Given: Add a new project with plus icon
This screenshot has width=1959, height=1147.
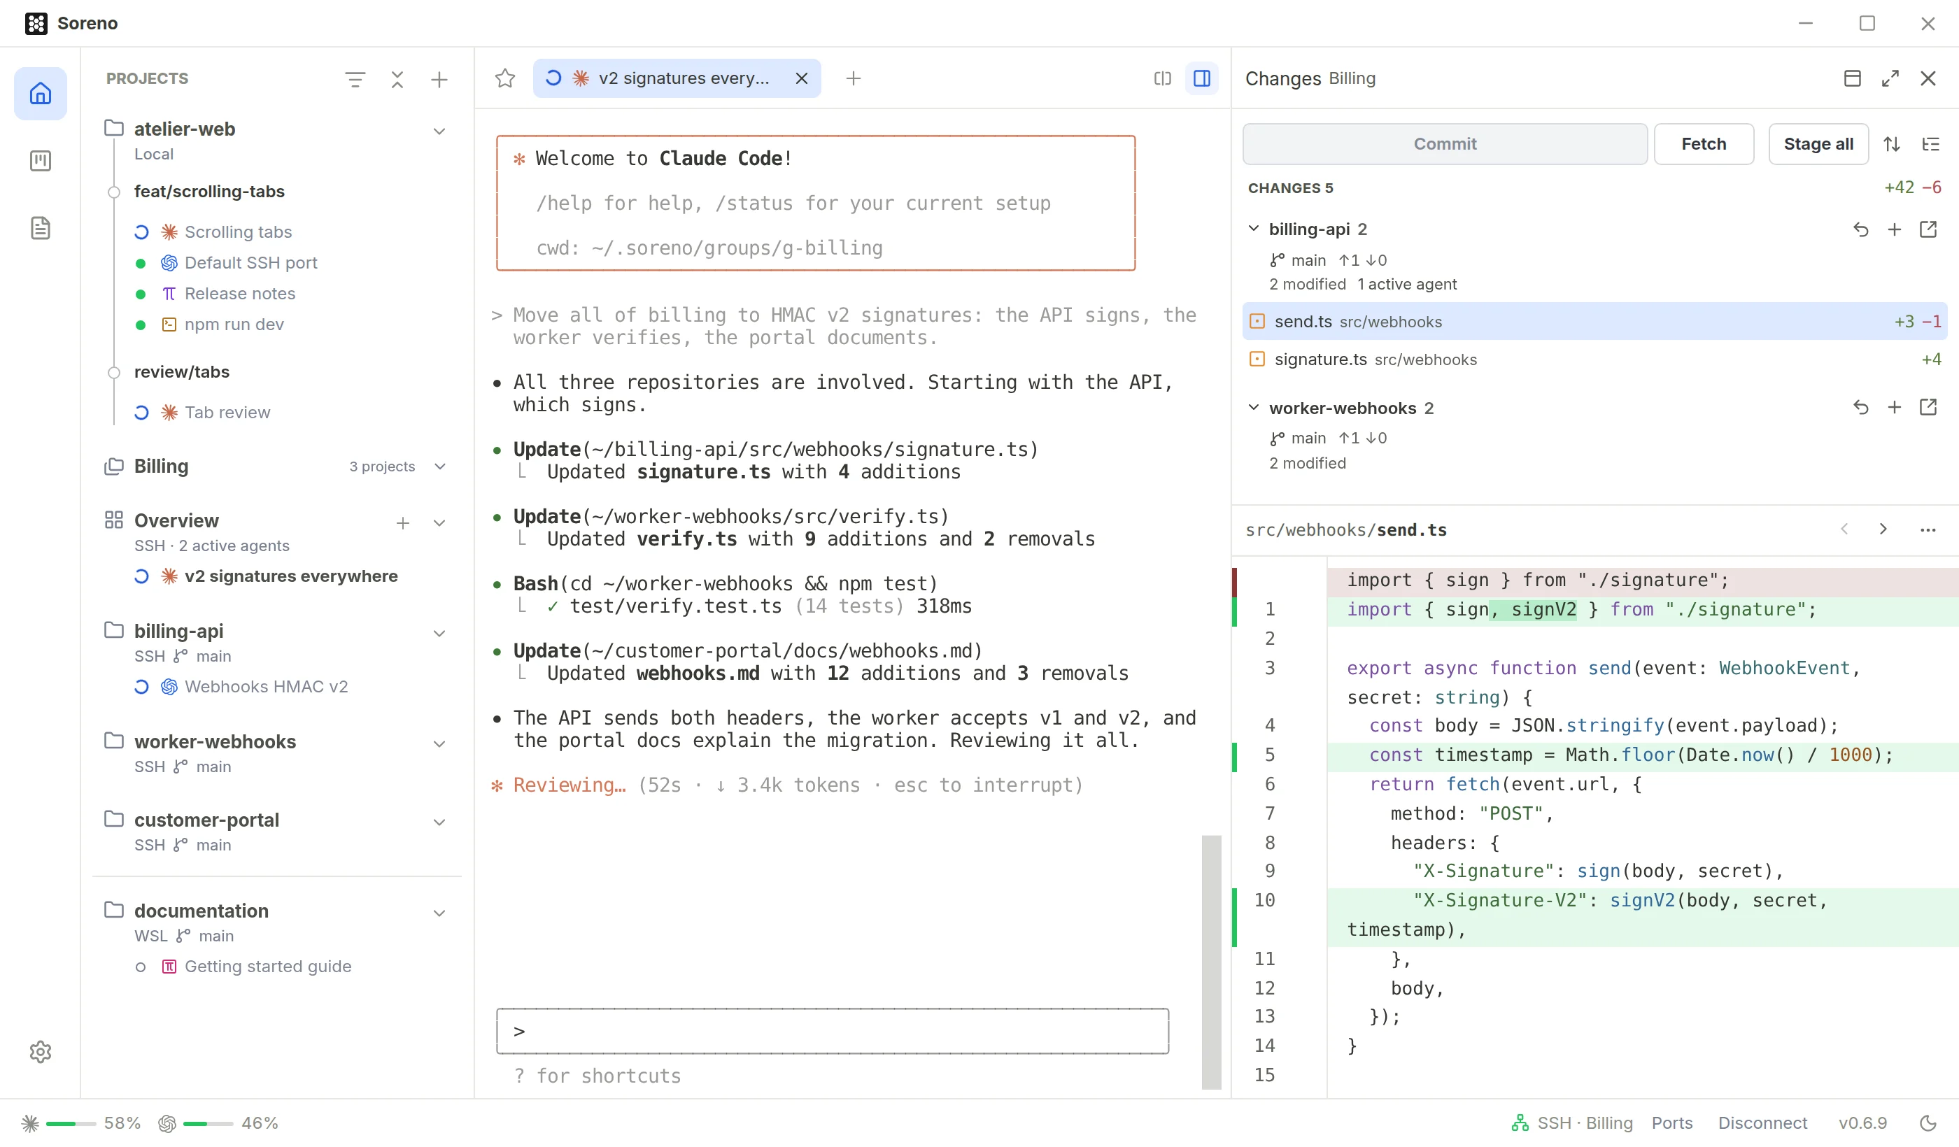Looking at the screenshot, I should (x=439, y=79).
